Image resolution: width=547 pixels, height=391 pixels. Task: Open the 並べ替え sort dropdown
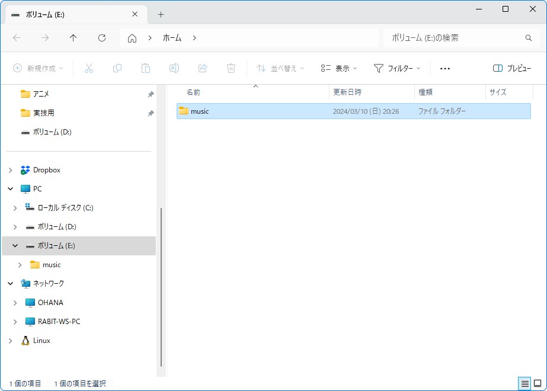pos(280,69)
